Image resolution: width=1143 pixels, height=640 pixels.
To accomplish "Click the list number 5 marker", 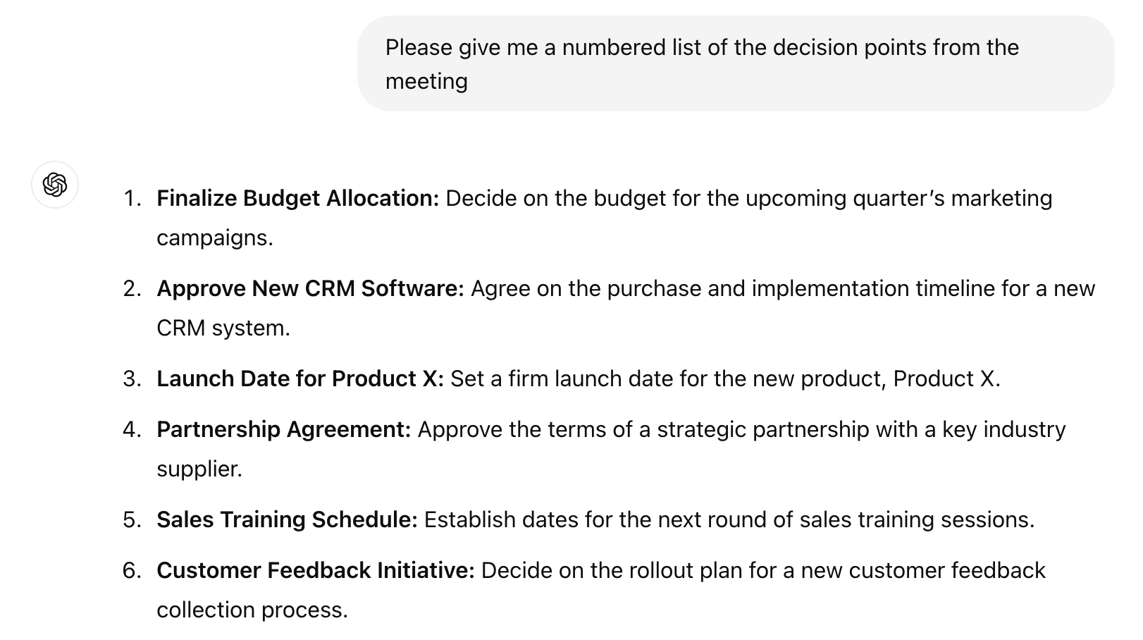I will 132,520.
